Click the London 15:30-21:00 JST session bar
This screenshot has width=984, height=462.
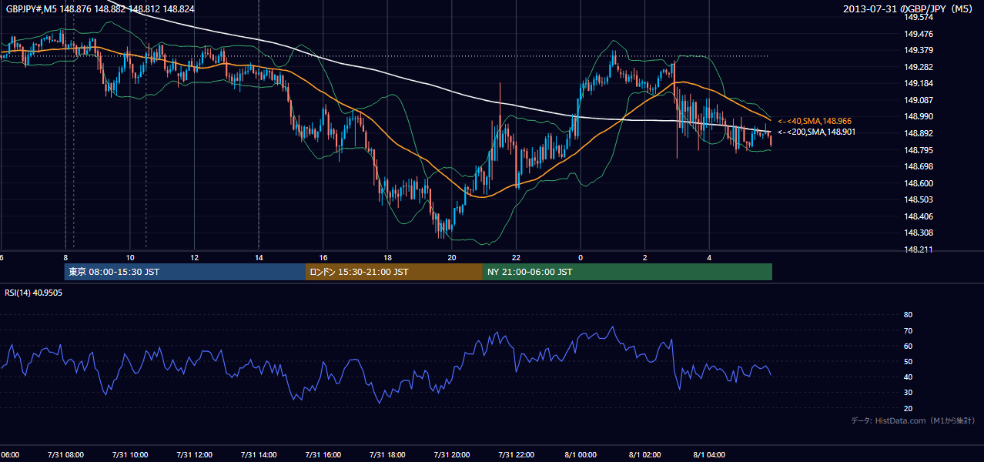coord(394,272)
